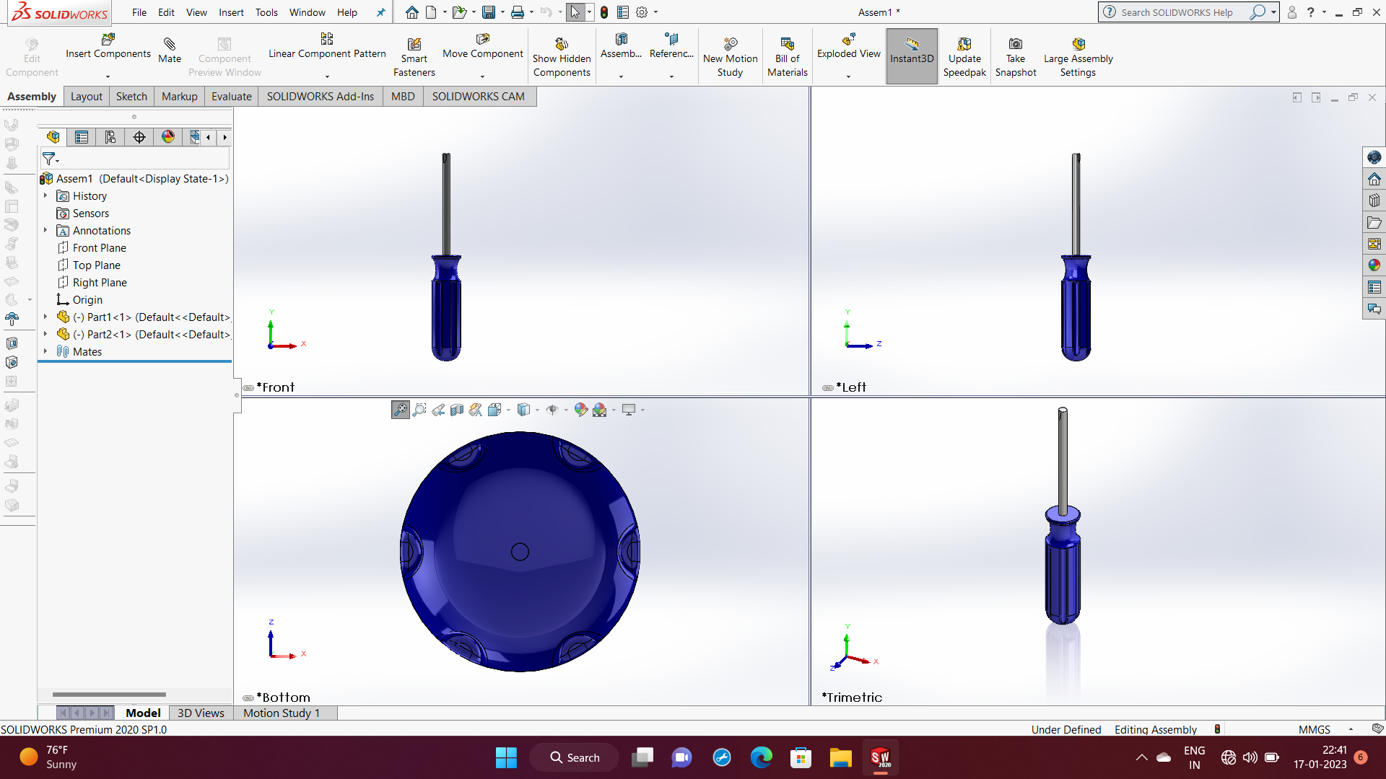The image size is (1386, 779).
Task: Open Bill of Materials
Action: (787, 56)
